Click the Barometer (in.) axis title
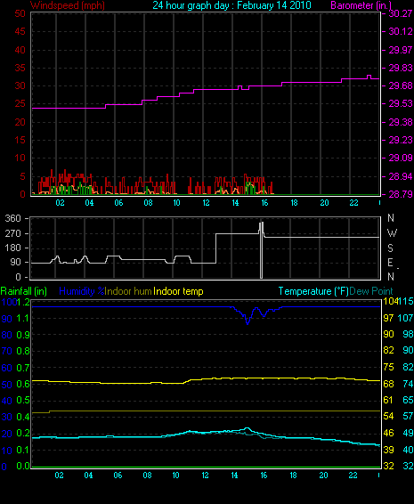This screenshot has height=504, width=414. (x=361, y=5)
